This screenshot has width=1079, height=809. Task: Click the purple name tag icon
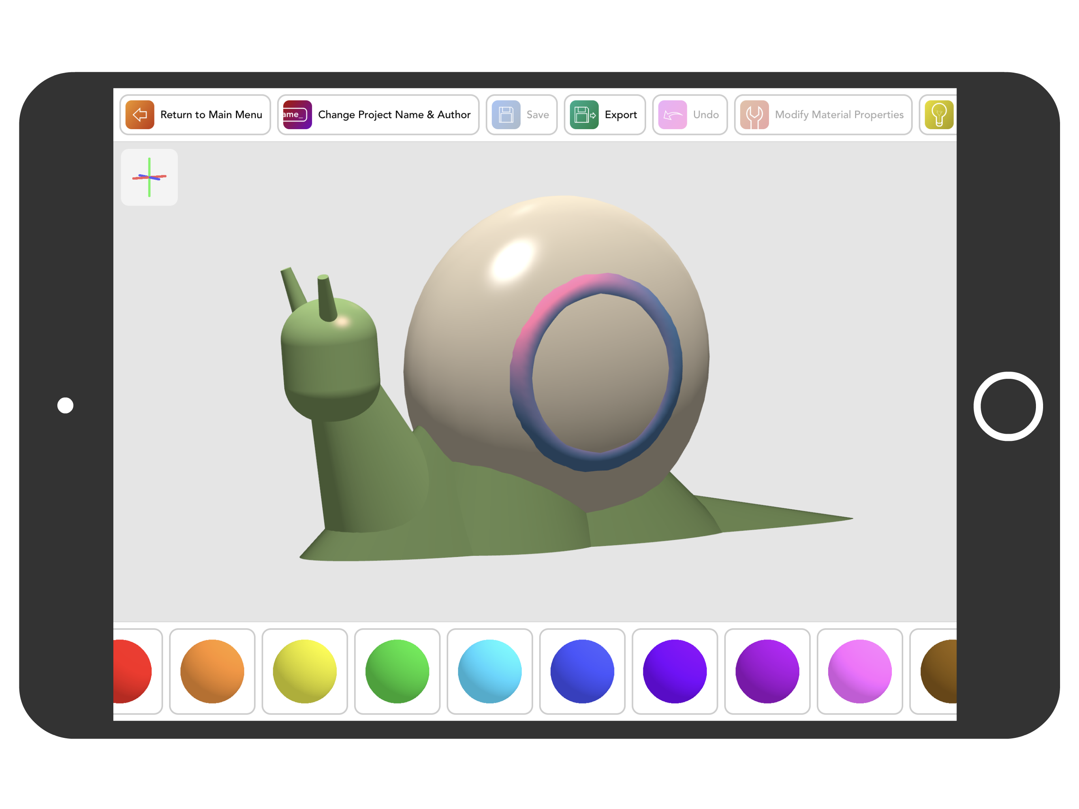coord(297,115)
